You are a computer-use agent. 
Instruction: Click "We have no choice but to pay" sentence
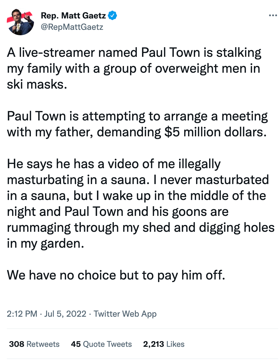tap(116, 275)
